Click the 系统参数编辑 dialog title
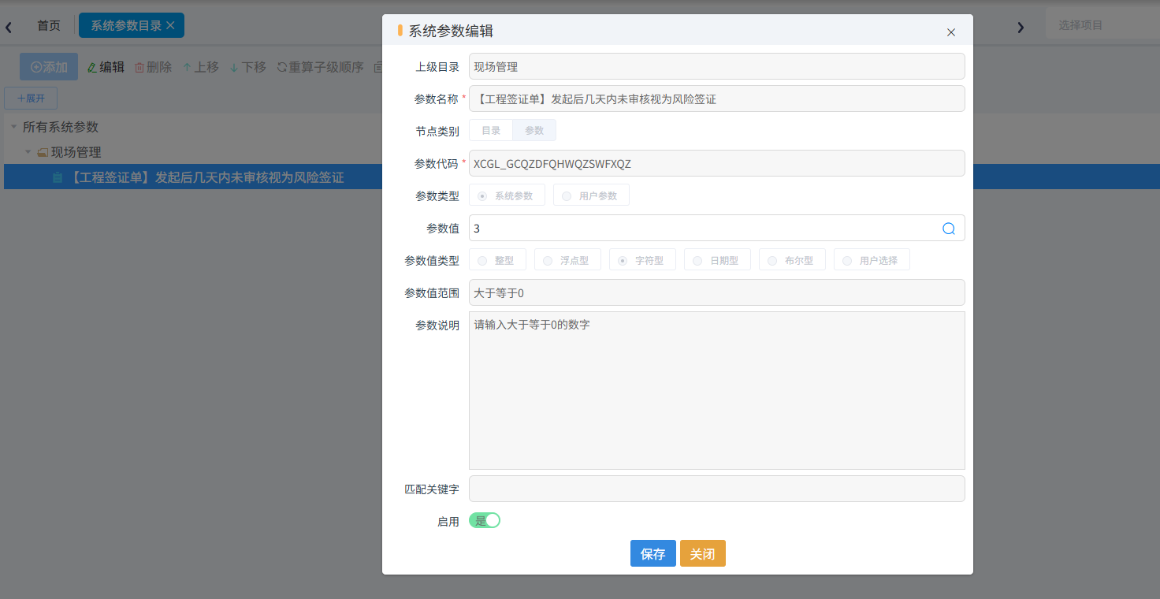Viewport: 1160px width, 599px height. click(451, 32)
